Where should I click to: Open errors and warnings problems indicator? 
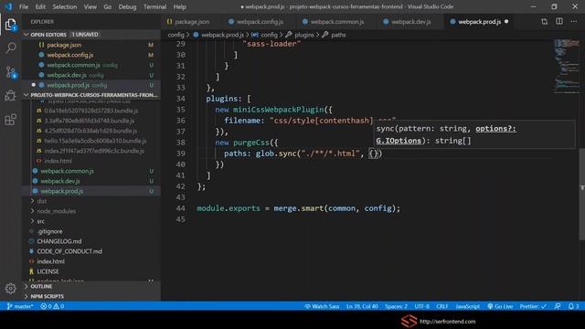[52, 306]
